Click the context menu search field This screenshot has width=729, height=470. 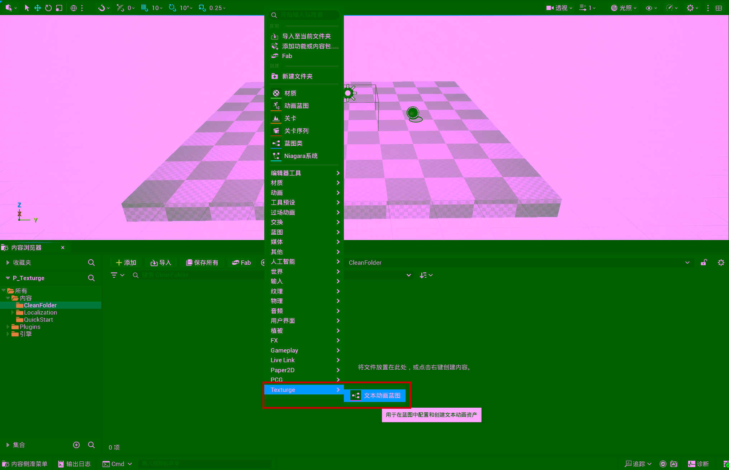[304, 15]
